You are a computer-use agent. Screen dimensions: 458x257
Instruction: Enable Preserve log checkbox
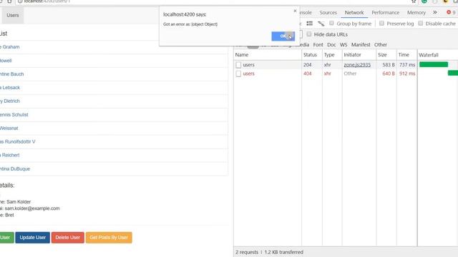pyautogui.click(x=381, y=23)
